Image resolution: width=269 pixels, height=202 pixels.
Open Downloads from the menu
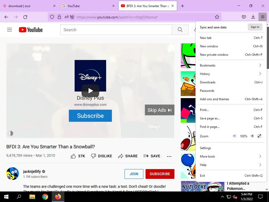click(231, 82)
